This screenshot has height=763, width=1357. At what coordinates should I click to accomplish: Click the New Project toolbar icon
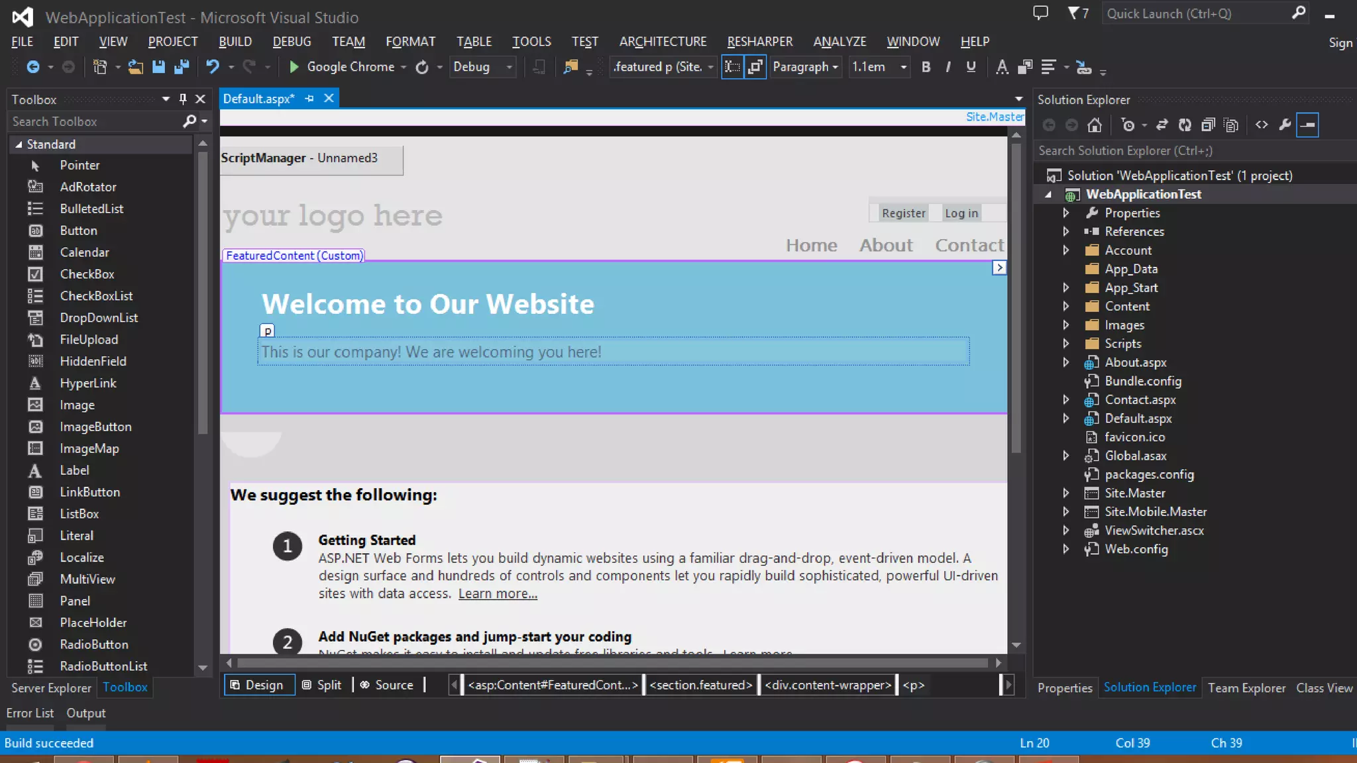[x=100, y=67]
